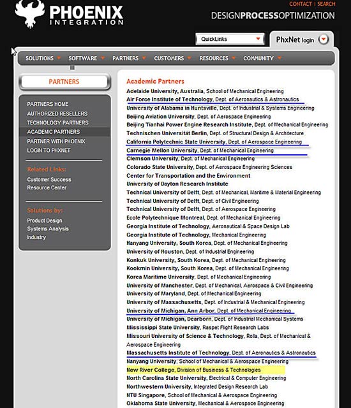This screenshot has width=351, height=408.
Task: Go to Partners Home in sidebar
Action: [48, 104]
